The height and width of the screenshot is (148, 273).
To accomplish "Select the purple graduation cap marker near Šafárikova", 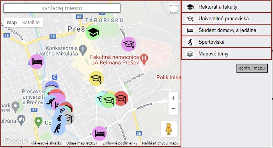I will click(129, 44).
